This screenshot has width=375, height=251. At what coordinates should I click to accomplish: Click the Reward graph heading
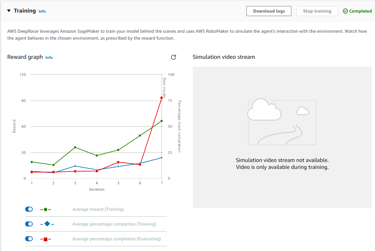click(25, 57)
